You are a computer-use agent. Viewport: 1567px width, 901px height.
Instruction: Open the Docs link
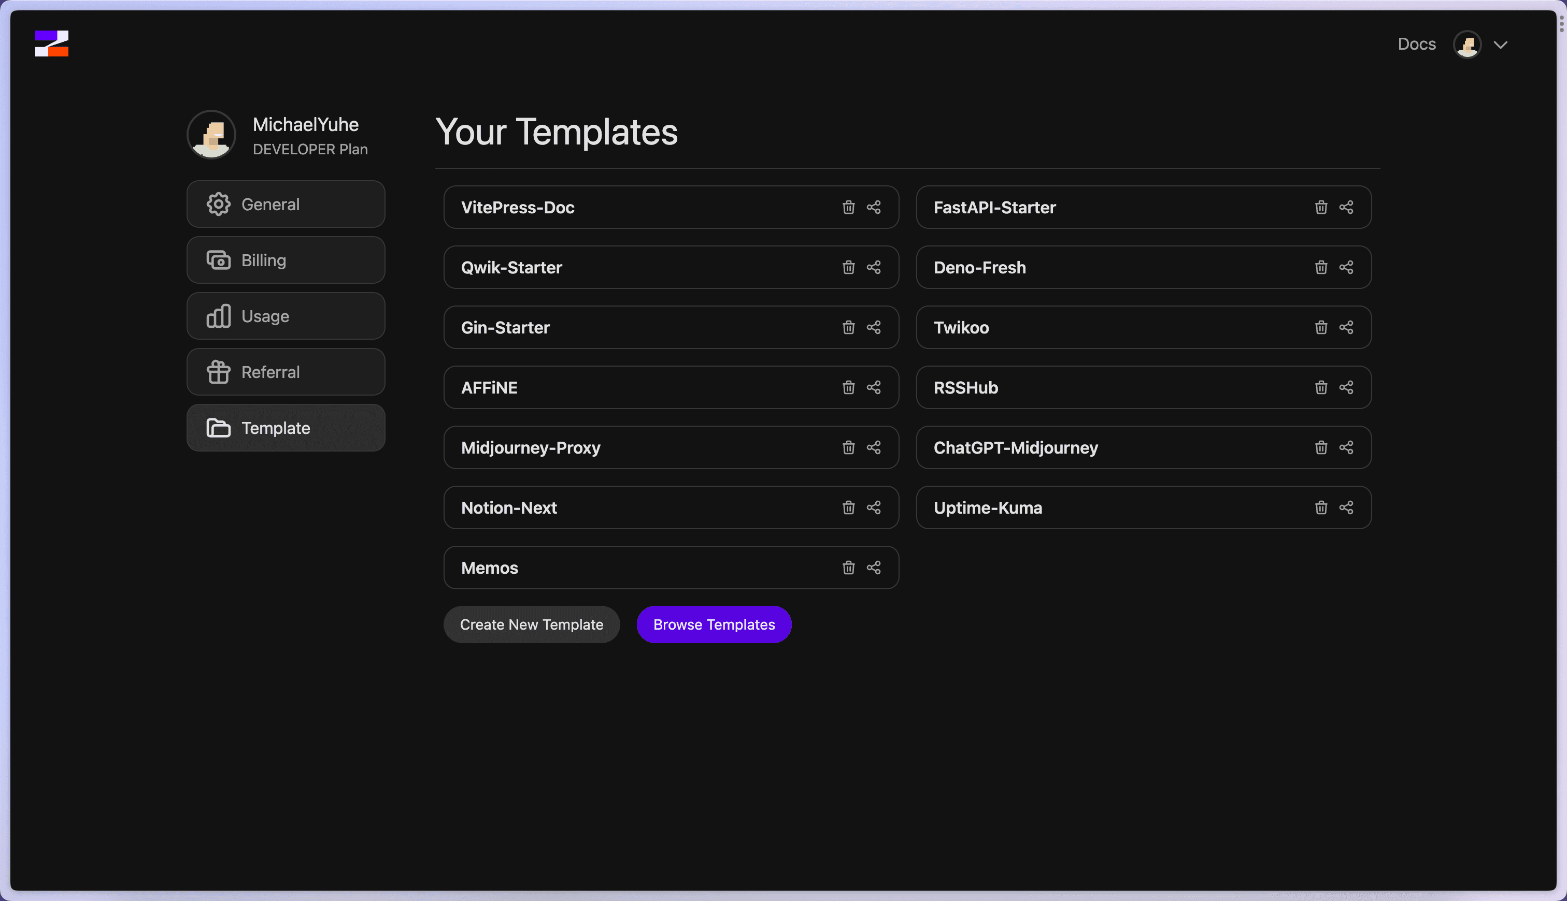(x=1417, y=44)
